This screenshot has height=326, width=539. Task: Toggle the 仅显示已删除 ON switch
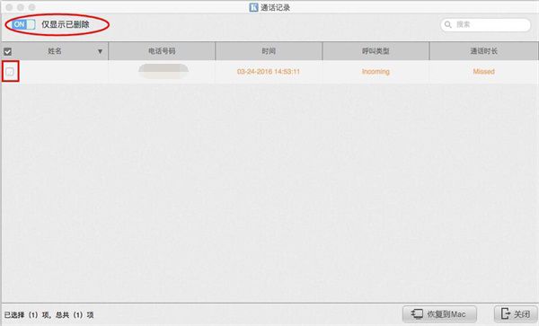tap(23, 24)
